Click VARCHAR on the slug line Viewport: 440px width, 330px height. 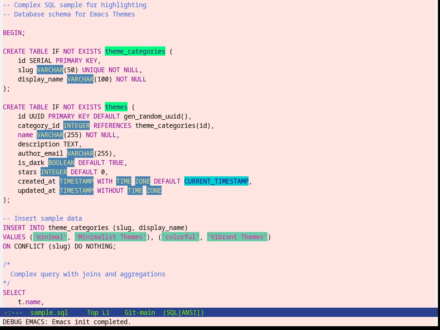tap(50, 70)
